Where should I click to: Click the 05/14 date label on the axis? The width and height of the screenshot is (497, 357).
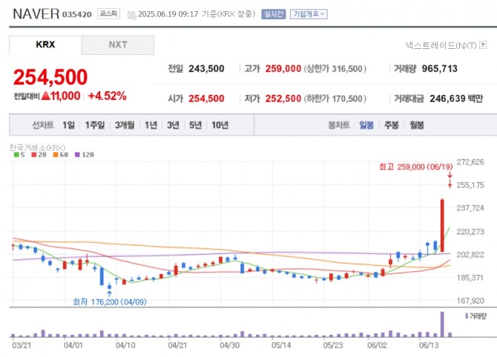coord(281,345)
